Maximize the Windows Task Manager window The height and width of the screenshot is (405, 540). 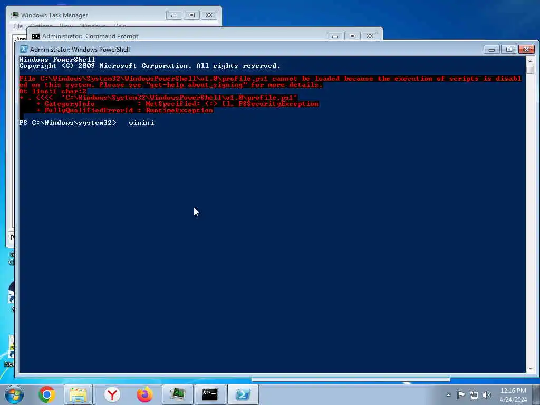click(191, 15)
